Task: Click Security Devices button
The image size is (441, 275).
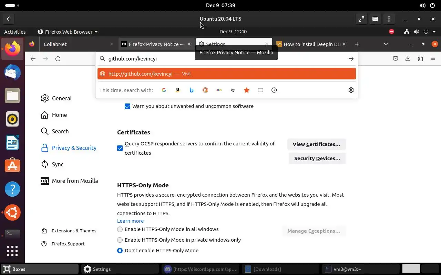Action: tap(317, 158)
